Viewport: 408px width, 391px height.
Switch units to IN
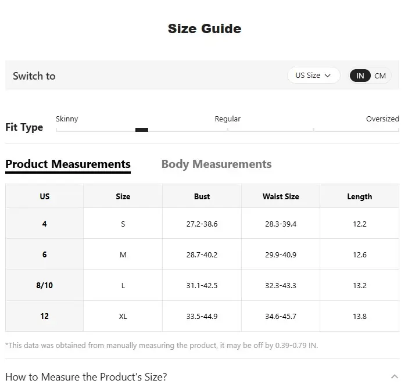(360, 76)
